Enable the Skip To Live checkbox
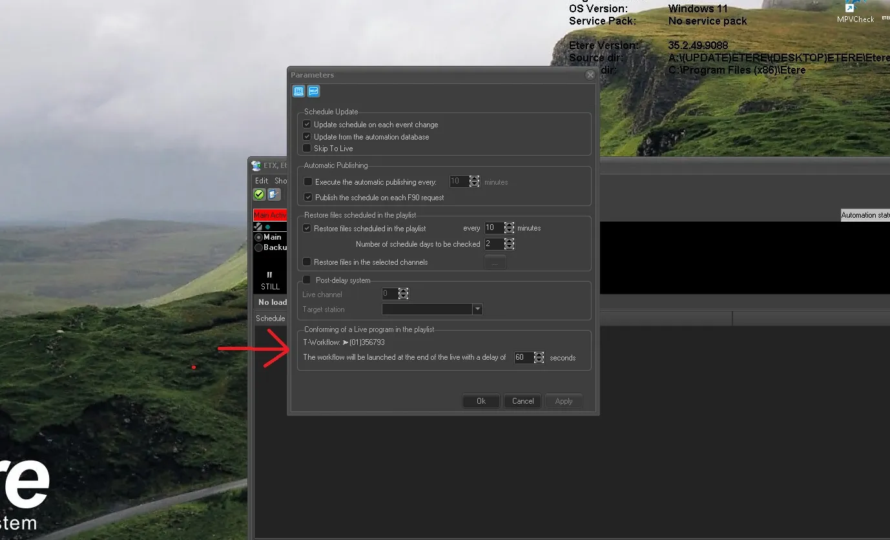The width and height of the screenshot is (890, 540). click(307, 149)
